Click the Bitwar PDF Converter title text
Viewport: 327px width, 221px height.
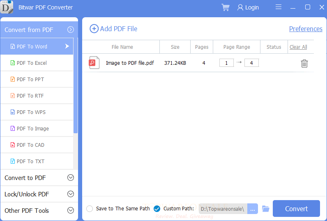(46, 7)
